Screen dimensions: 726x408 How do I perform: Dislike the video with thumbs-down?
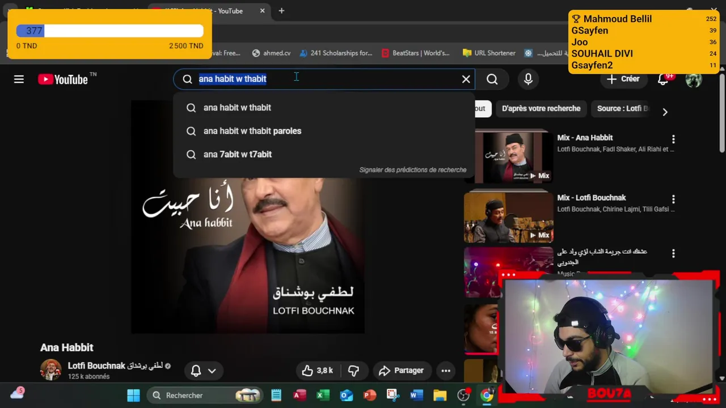(x=353, y=371)
